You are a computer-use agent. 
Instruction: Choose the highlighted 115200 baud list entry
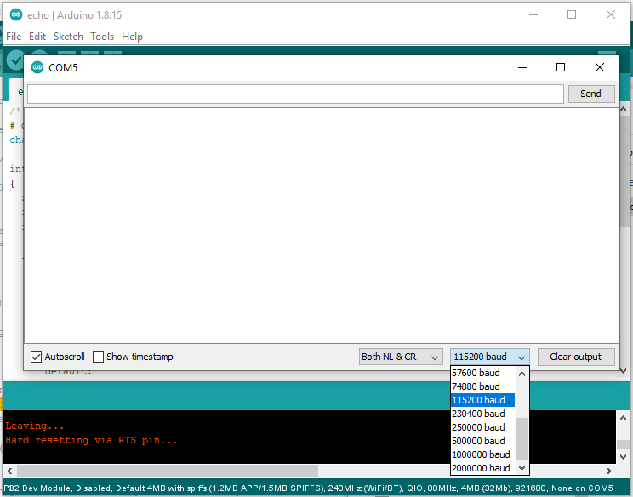482,400
